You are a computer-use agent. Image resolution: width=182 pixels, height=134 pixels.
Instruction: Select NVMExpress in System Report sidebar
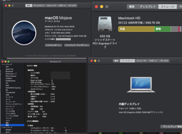click(x=10, y=81)
